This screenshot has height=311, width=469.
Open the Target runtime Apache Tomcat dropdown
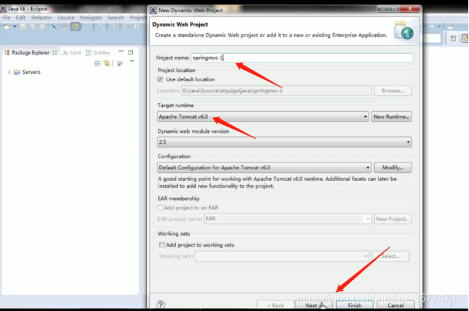262,117
